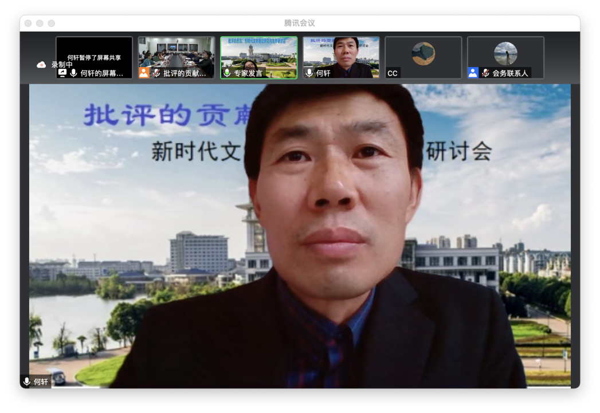Click the main speaker video area
This screenshot has height=413, width=600.
pyautogui.click(x=300, y=235)
